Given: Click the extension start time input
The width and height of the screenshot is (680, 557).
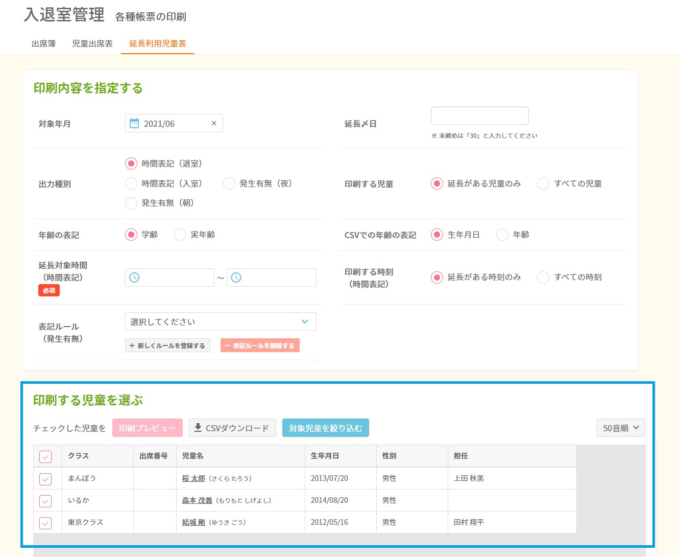Looking at the screenshot, I should (x=169, y=277).
